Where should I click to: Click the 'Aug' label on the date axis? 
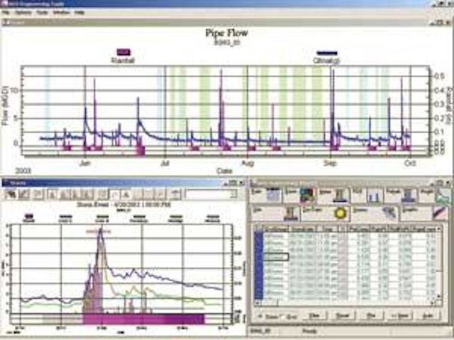point(248,164)
